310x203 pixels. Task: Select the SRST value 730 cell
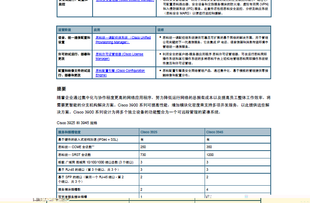point(143,154)
